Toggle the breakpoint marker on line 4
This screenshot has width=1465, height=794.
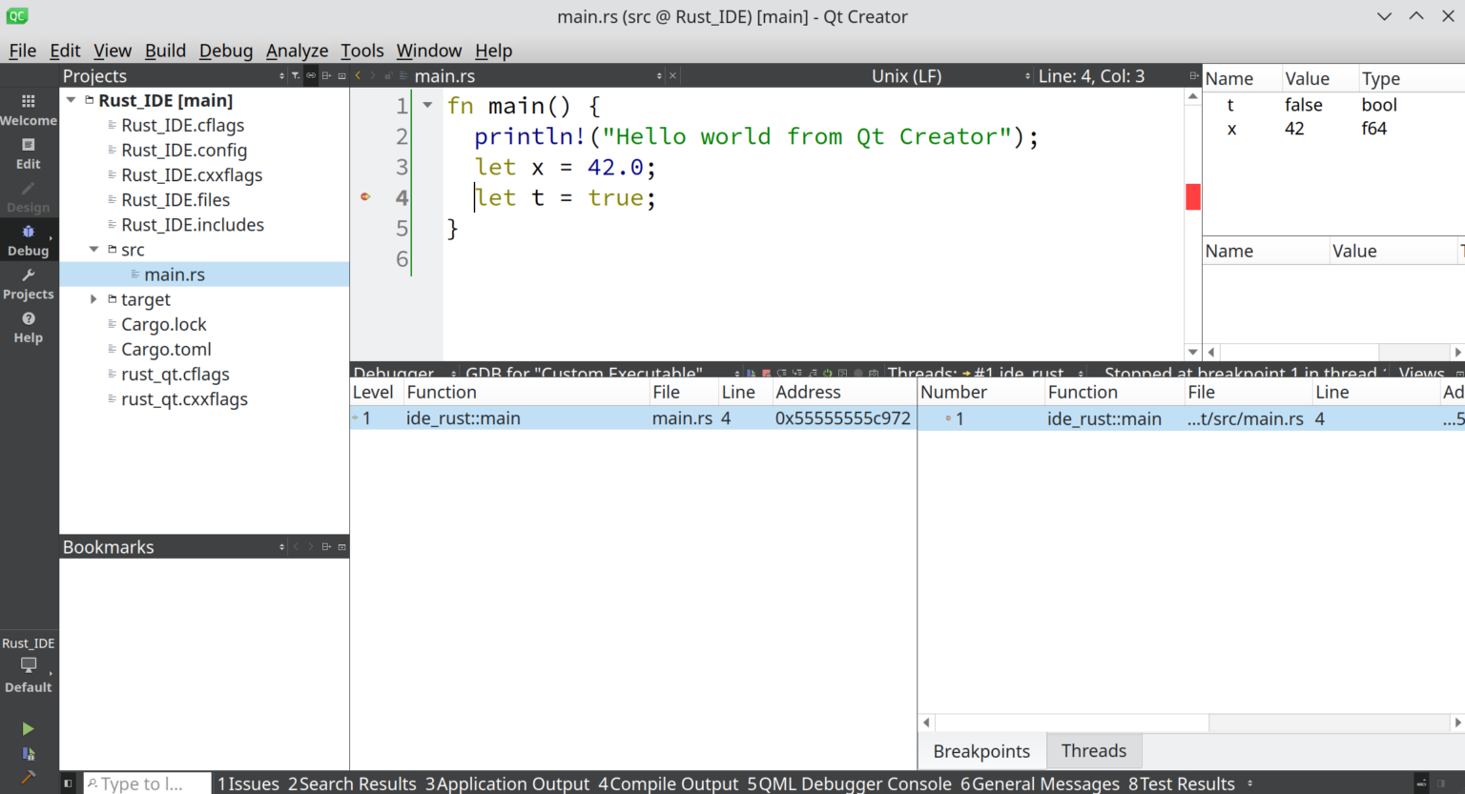365,196
